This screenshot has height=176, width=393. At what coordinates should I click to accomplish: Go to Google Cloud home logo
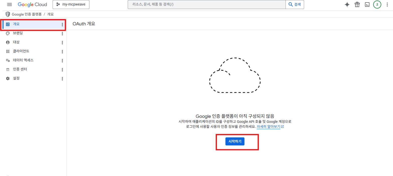coord(32,5)
